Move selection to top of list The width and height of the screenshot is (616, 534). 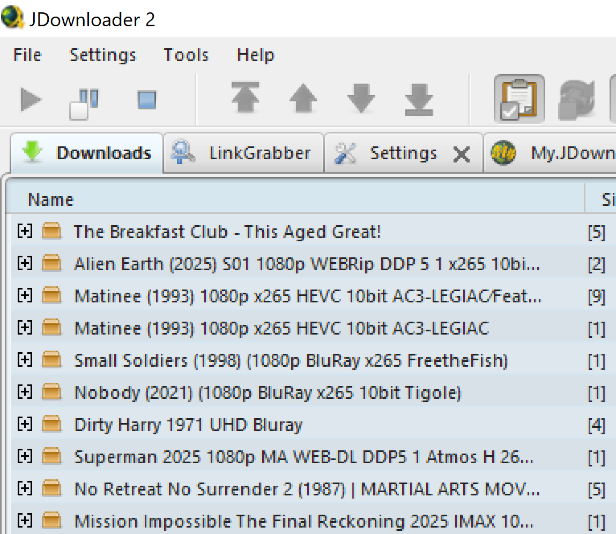246,98
